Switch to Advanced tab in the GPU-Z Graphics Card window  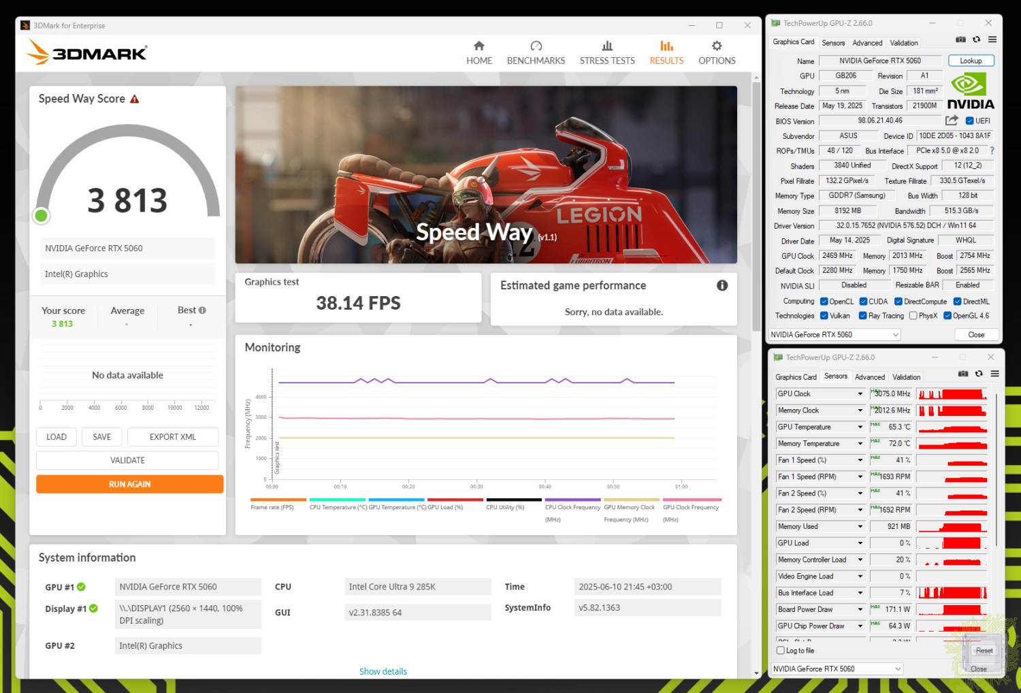tap(867, 43)
